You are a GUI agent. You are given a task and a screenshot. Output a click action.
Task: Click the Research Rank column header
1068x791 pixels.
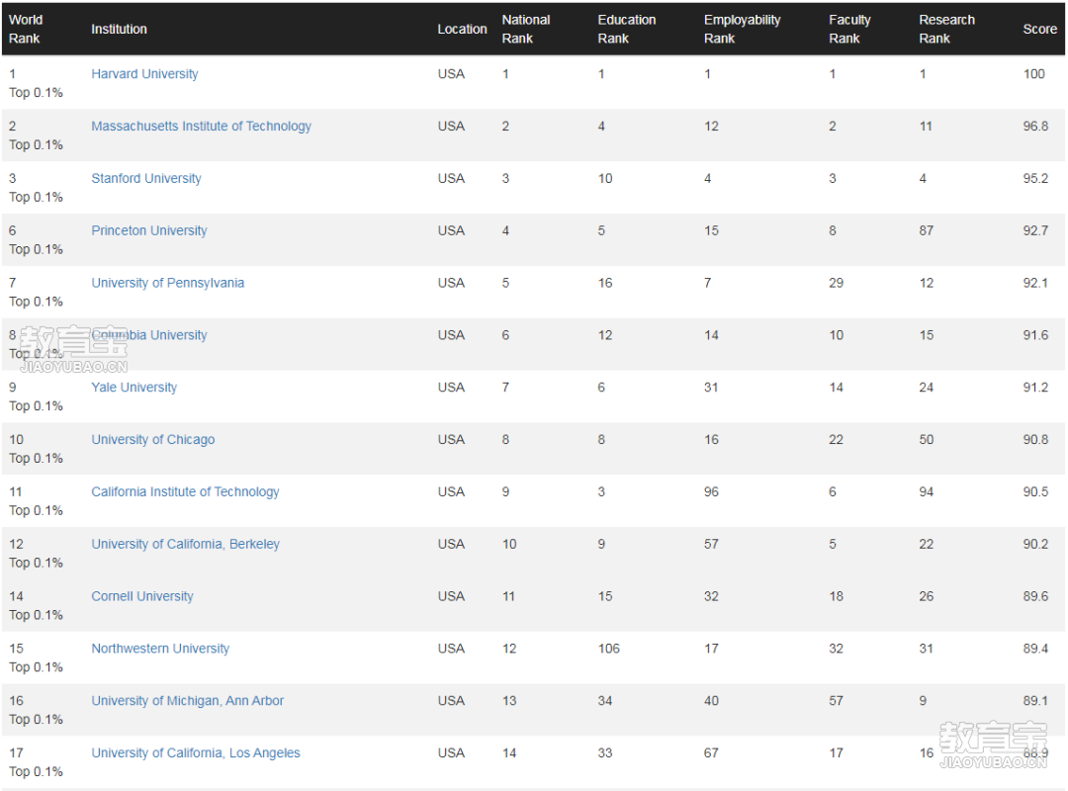click(x=946, y=30)
